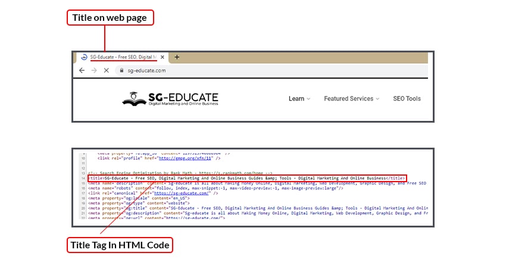Close the SG-Educate browser tab
The width and height of the screenshot is (506, 262).
click(x=163, y=57)
